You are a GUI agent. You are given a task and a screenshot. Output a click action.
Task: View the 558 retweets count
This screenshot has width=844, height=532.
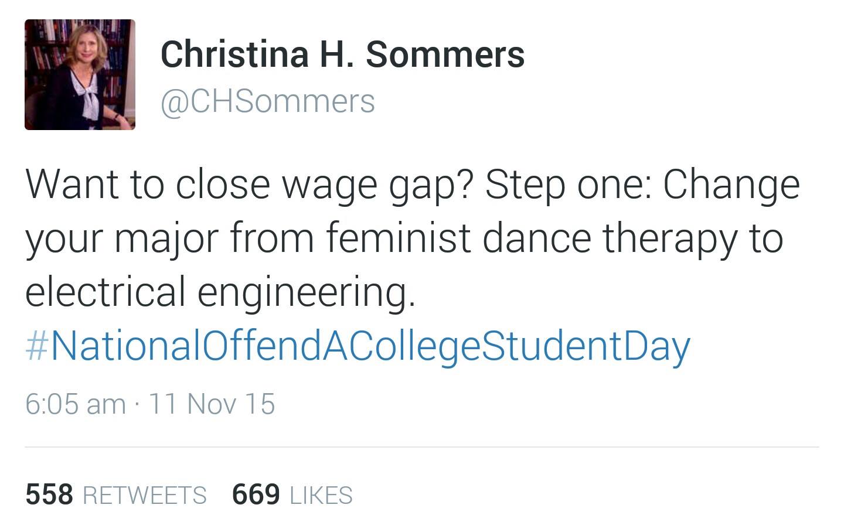click(x=49, y=495)
